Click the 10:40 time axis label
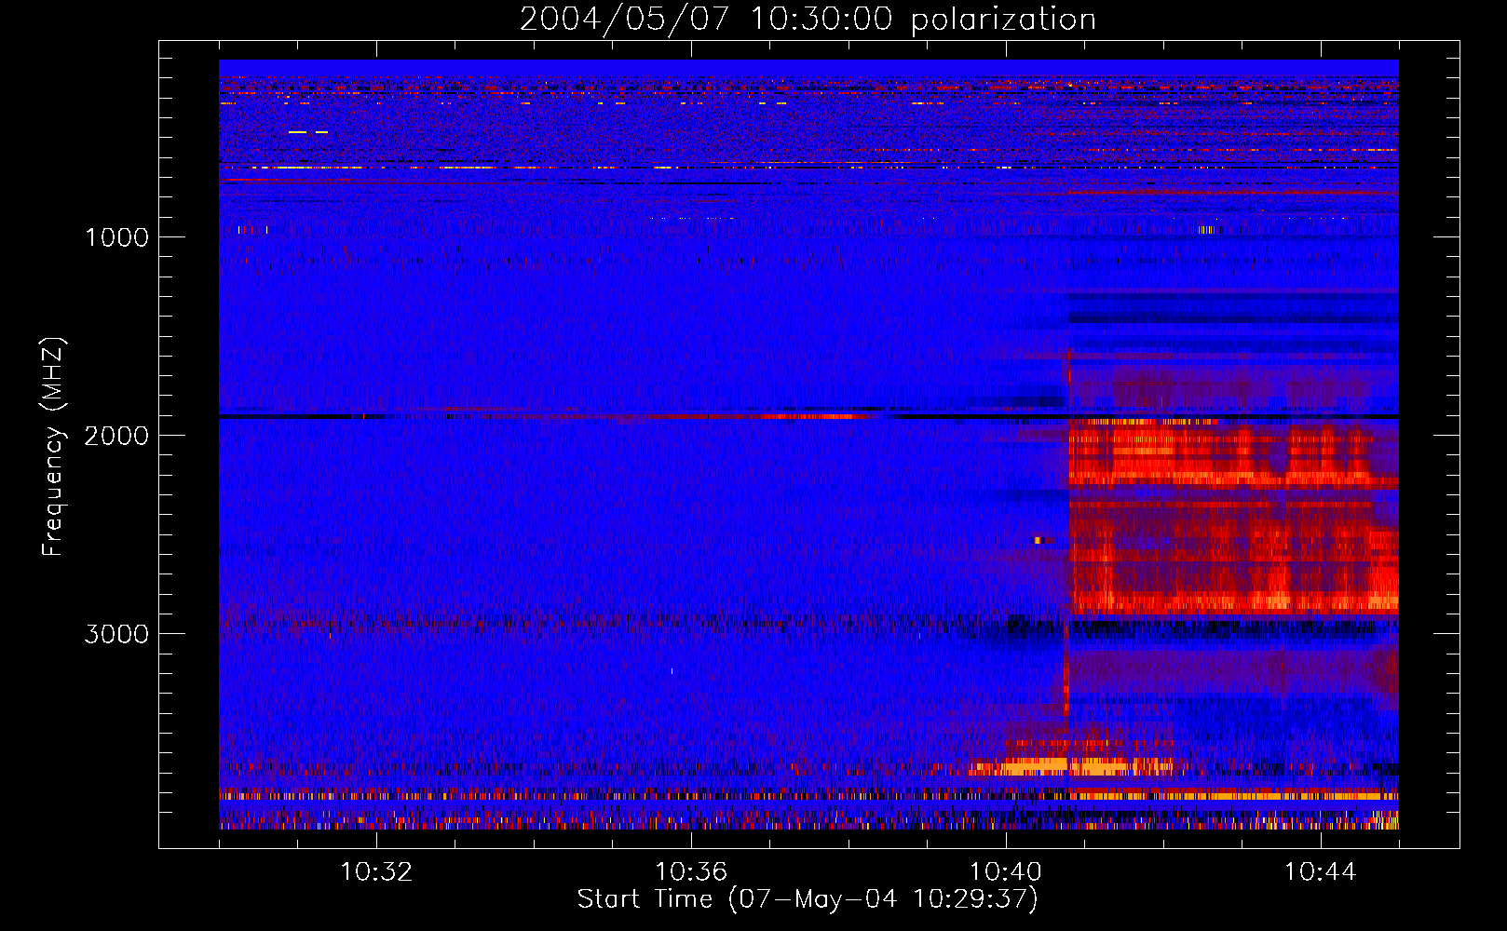The height and width of the screenshot is (931, 1507). click(1006, 872)
